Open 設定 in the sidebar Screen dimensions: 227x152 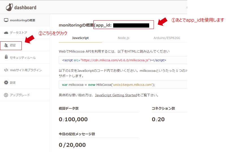tap(25, 82)
